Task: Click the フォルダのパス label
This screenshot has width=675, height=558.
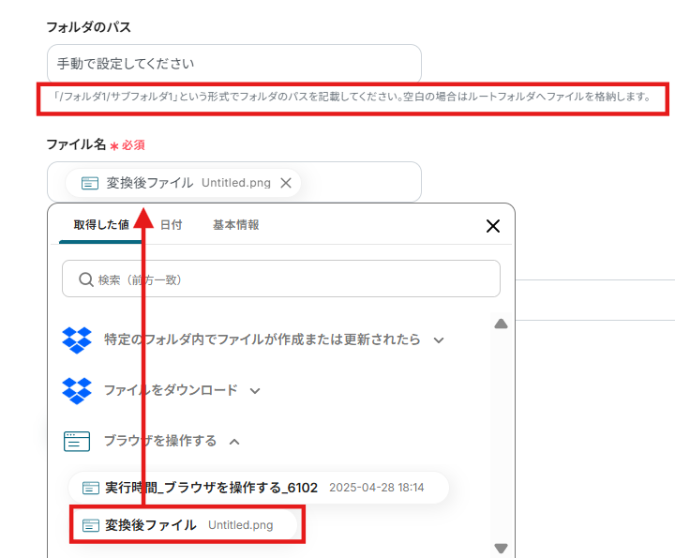Action: tap(88, 27)
